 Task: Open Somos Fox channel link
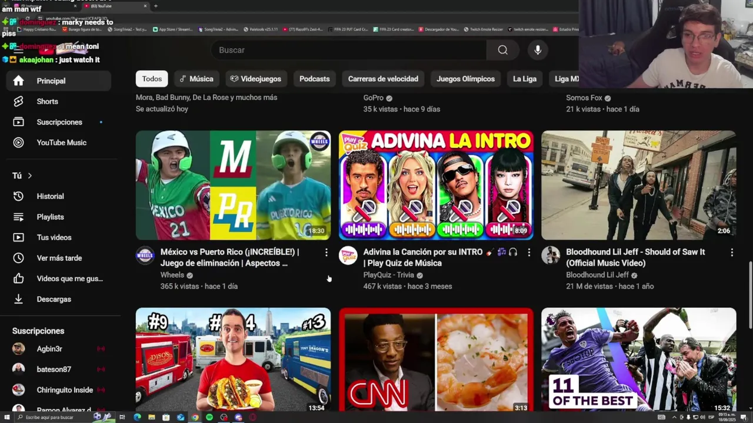(584, 98)
